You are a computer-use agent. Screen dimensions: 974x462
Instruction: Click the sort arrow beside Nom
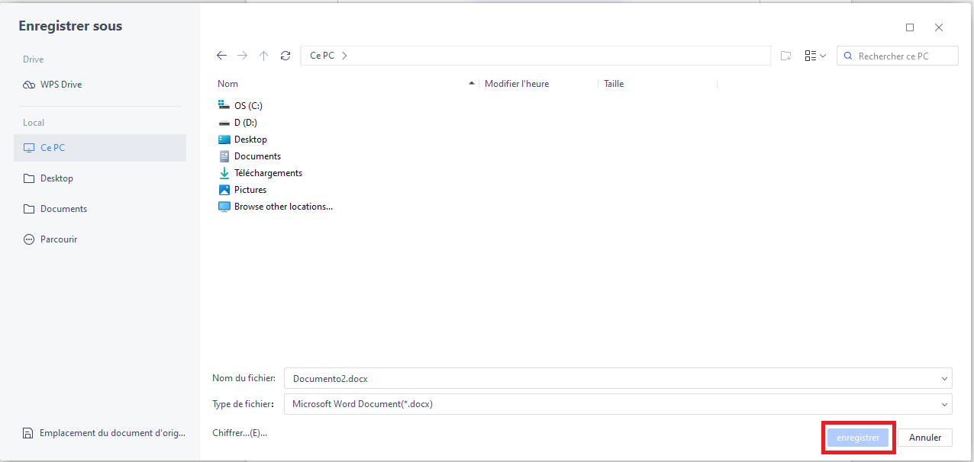tap(472, 84)
